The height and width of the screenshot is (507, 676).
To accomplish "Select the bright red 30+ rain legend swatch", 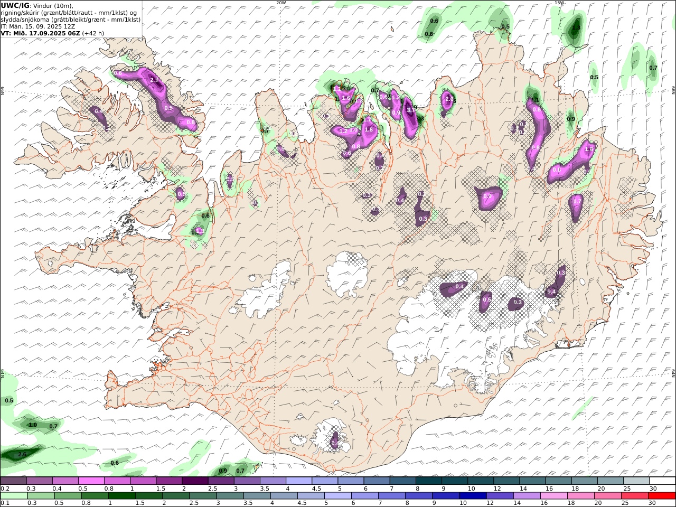I will (662, 496).
